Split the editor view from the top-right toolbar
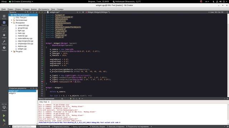The image size is (229, 128). 228,12
